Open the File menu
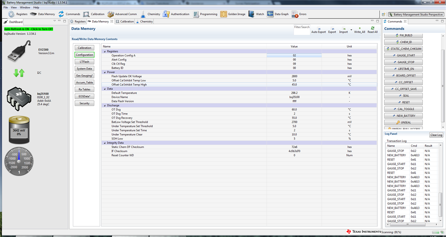446x237 pixels. click(5, 7)
